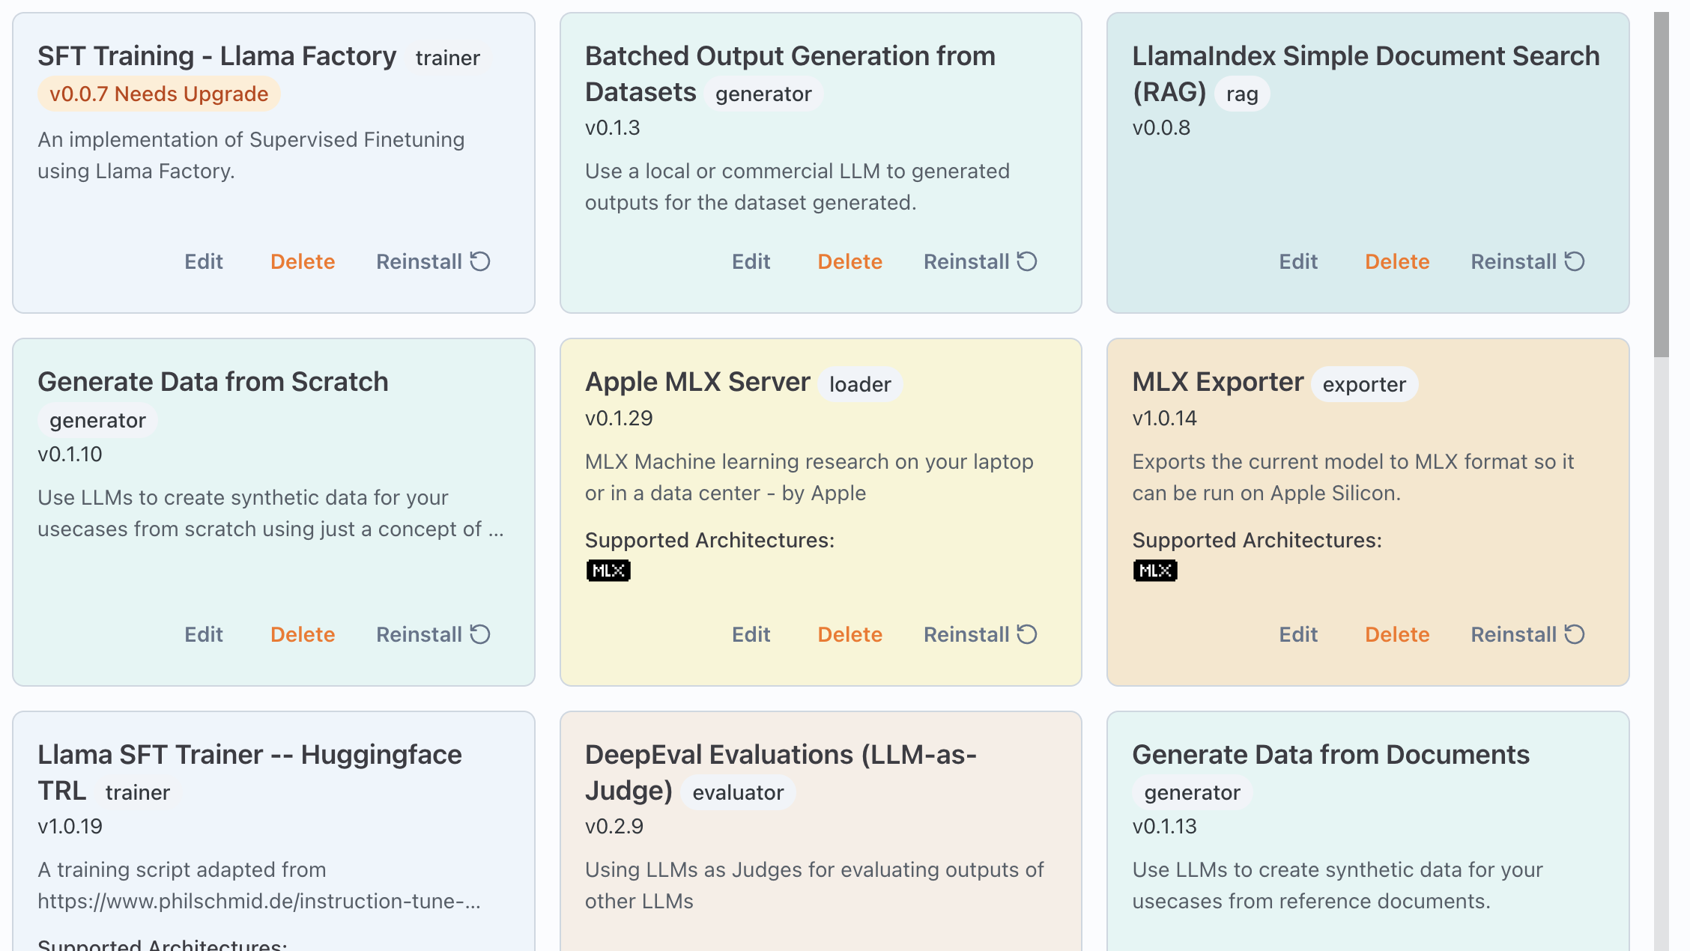1690x951 pixels.
Task: Click the reinstall arrow icon on Batched Output Generation
Action: point(1027,261)
